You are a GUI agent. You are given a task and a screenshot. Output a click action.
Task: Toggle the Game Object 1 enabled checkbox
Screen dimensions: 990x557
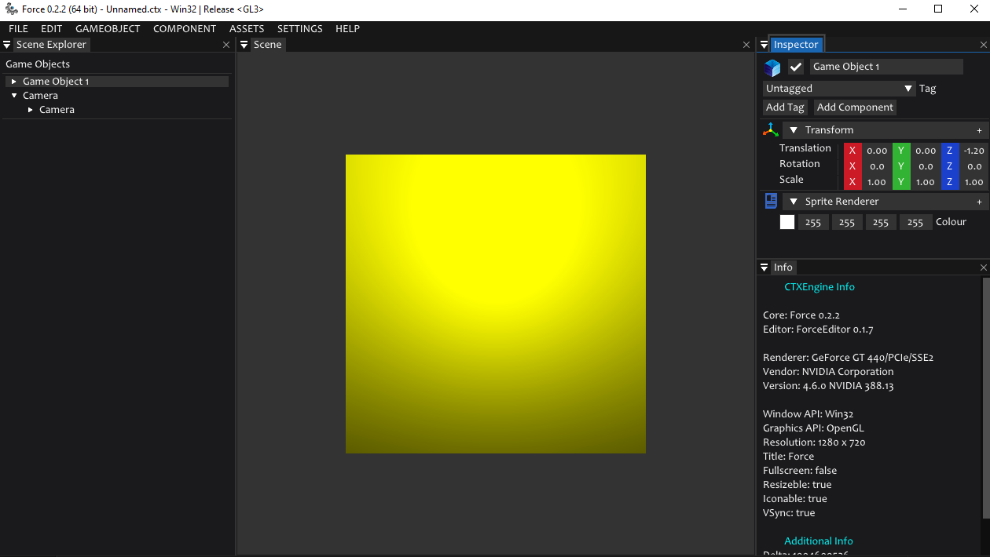[796, 67]
